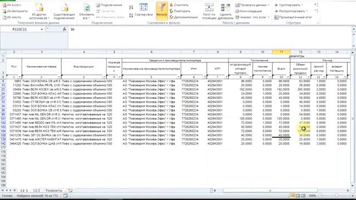The image size is (356, 200).
Task: Import data from Access
Action: tap(12, 5)
